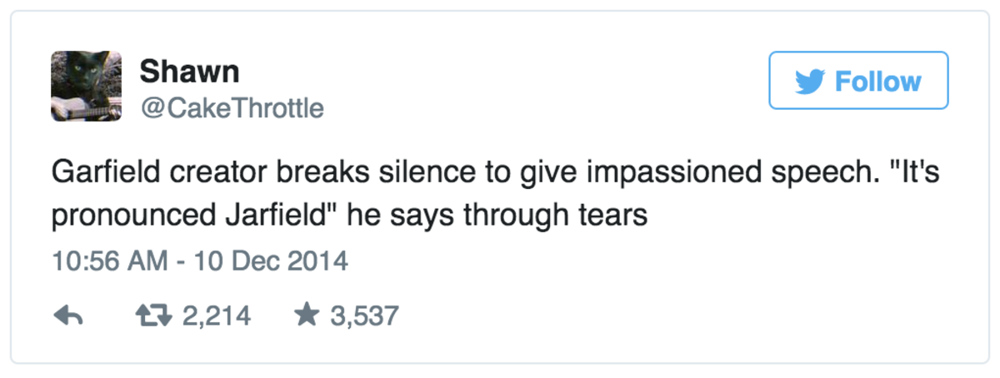Follow the user Shawn
The image size is (1000, 378).
(x=857, y=81)
